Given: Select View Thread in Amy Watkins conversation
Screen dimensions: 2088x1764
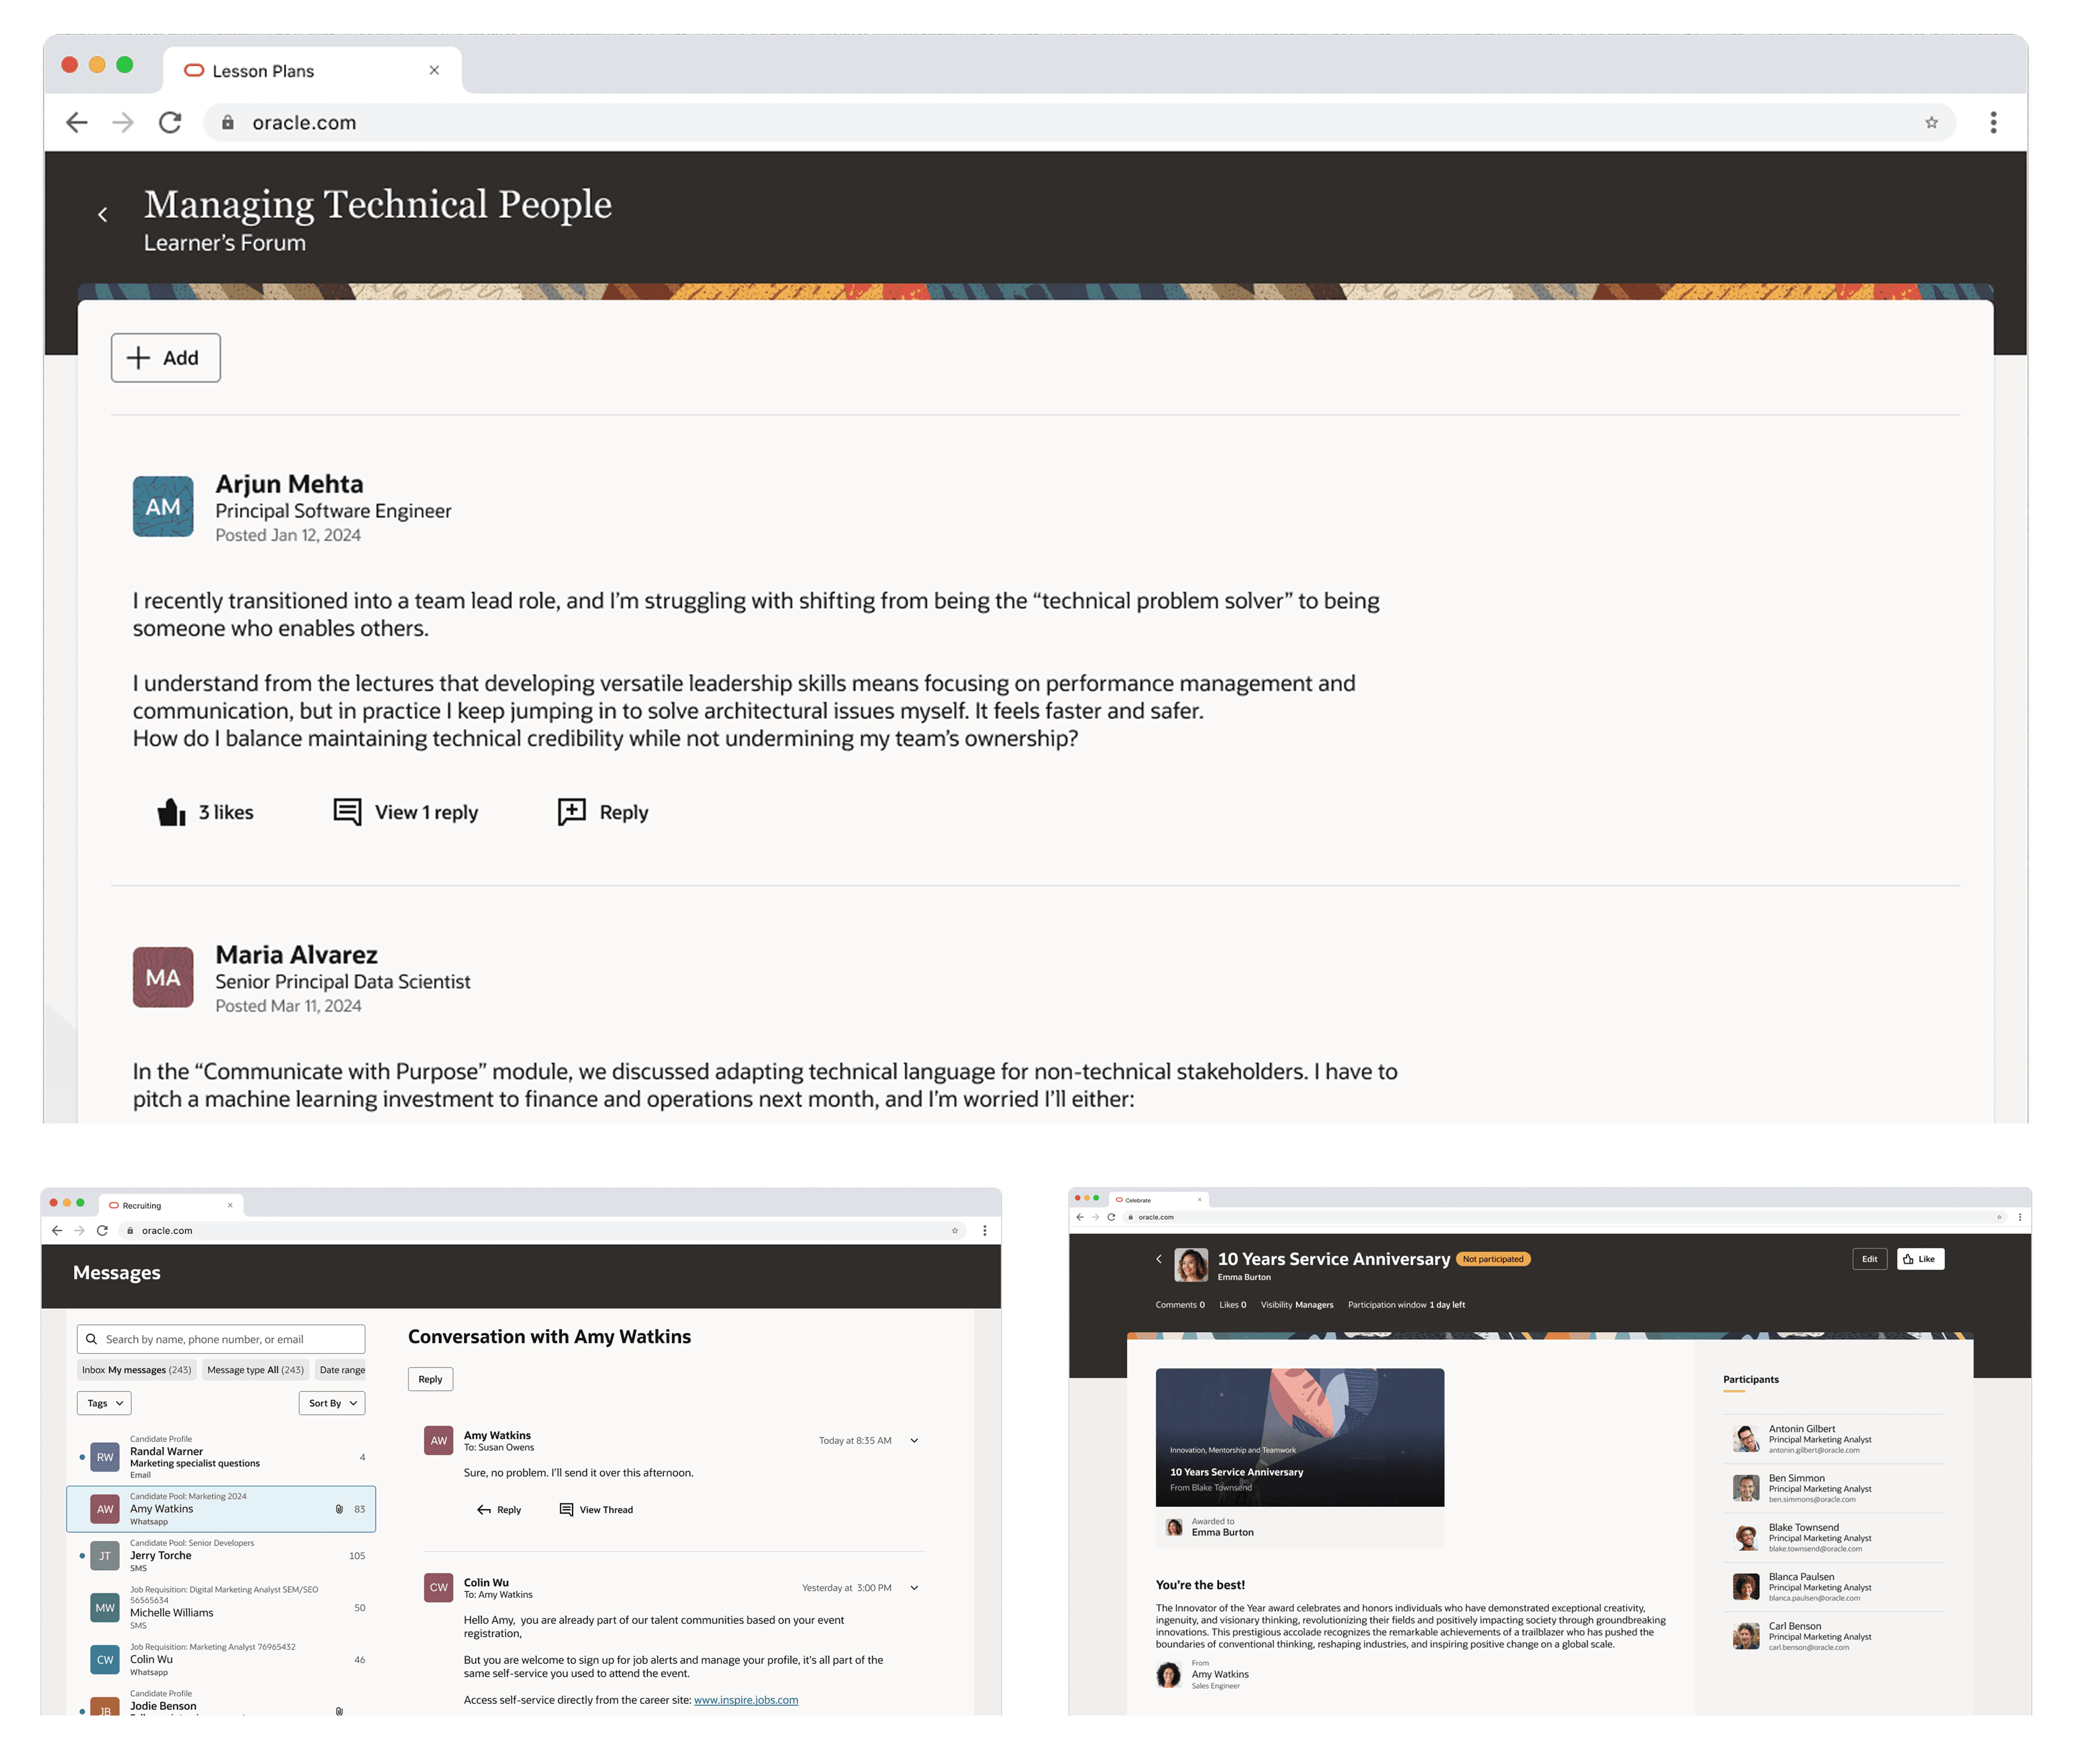Looking at the screenshot, I should click(596, 1509).
